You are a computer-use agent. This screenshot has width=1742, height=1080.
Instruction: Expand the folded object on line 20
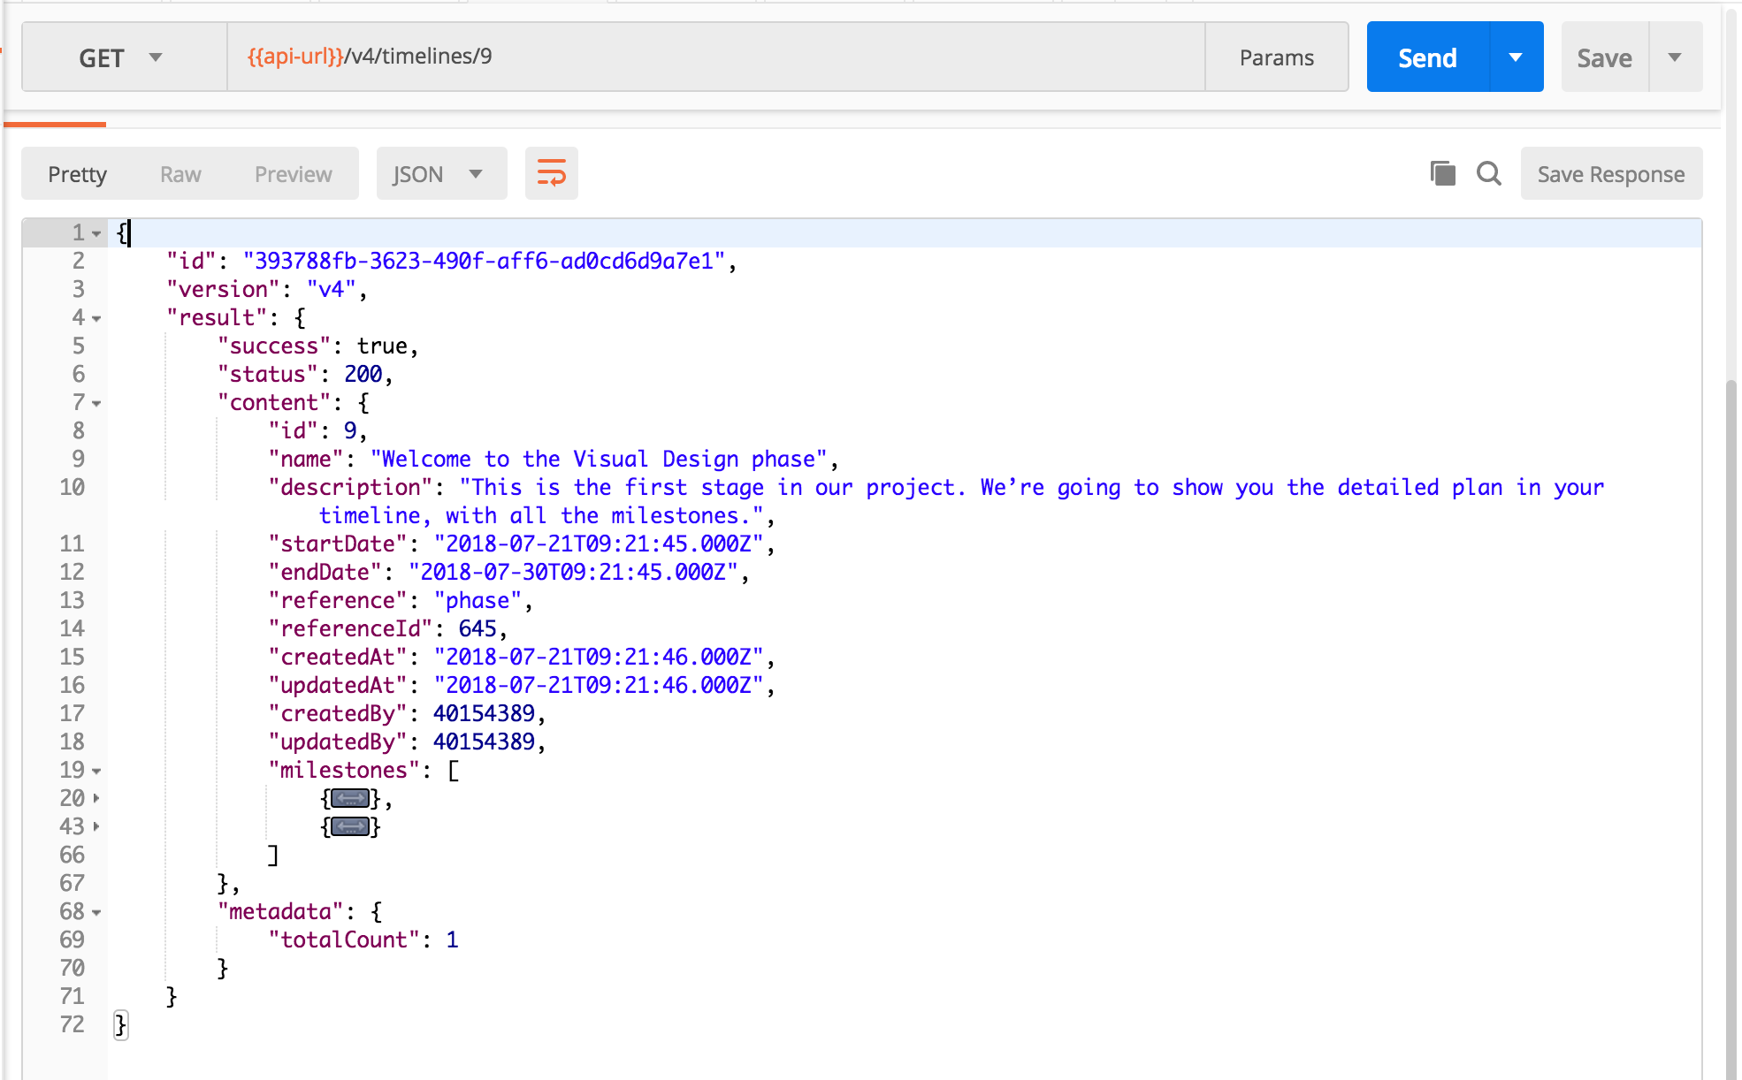[x=350, y=799]
